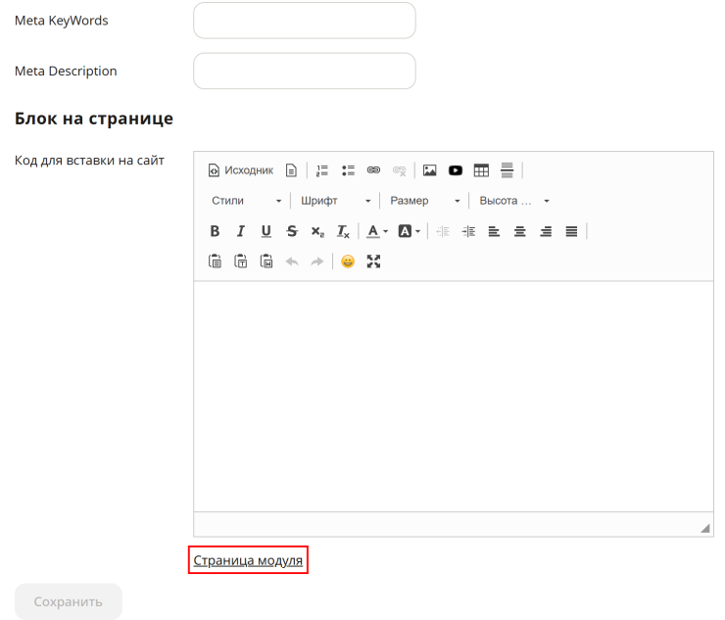Open the Стили styles dropdown
This screenshot has width=725, height=620.
pyautogui.click(x=246, y=201)
